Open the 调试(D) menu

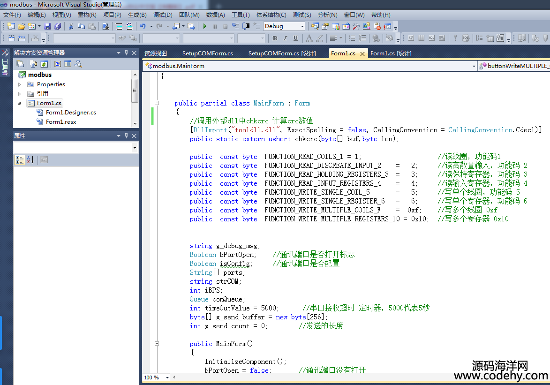(163, 15)
